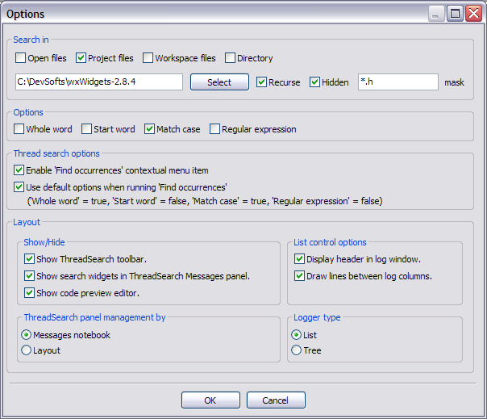Close the Options dialog with X
Image resolution: width=487 pixels, height=419 pixels.
(473, 14)
